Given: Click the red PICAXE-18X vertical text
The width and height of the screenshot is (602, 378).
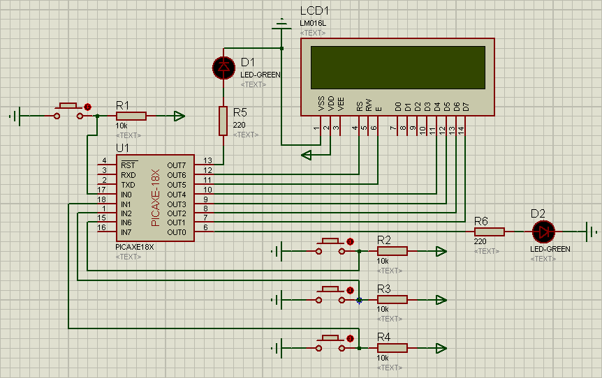Looking at the screenshot, I should click(155, 198).
